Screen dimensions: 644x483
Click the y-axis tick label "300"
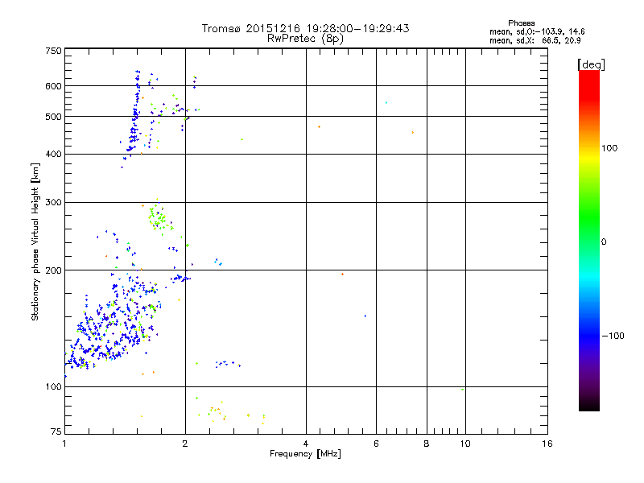pos(53,202)
